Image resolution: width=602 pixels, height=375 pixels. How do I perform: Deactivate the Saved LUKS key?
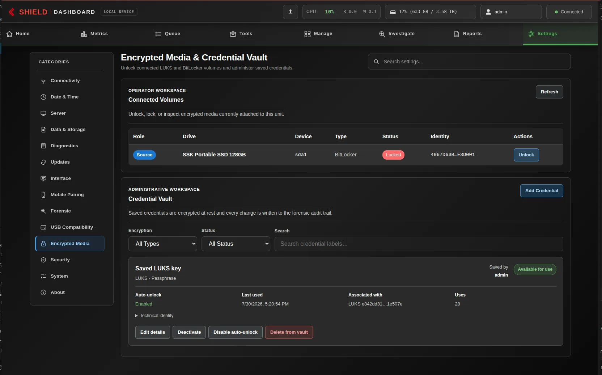coord(189,332)
